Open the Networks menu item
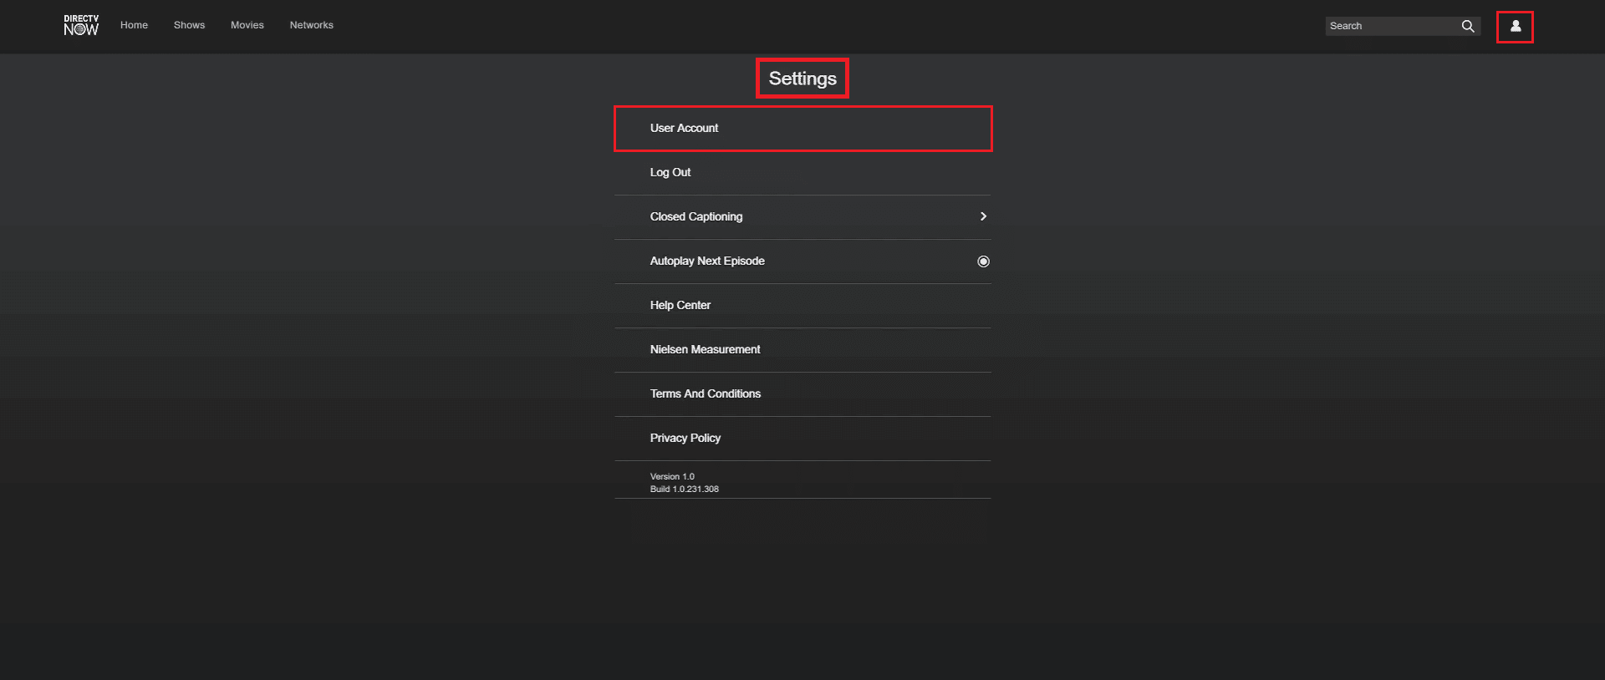1605x680 pixels. 311,25
